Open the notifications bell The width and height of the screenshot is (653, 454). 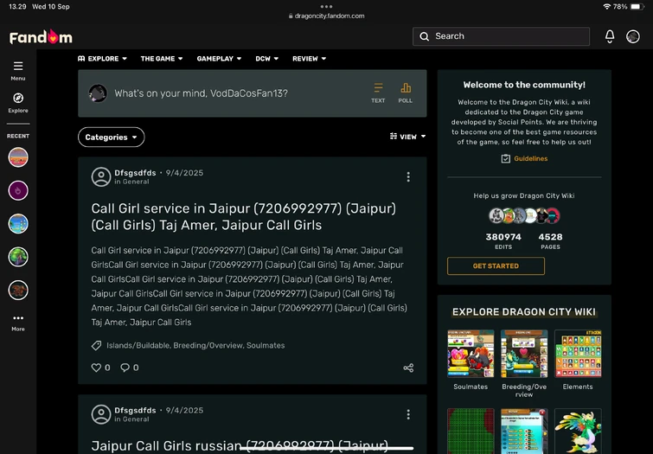coord(610,36)
